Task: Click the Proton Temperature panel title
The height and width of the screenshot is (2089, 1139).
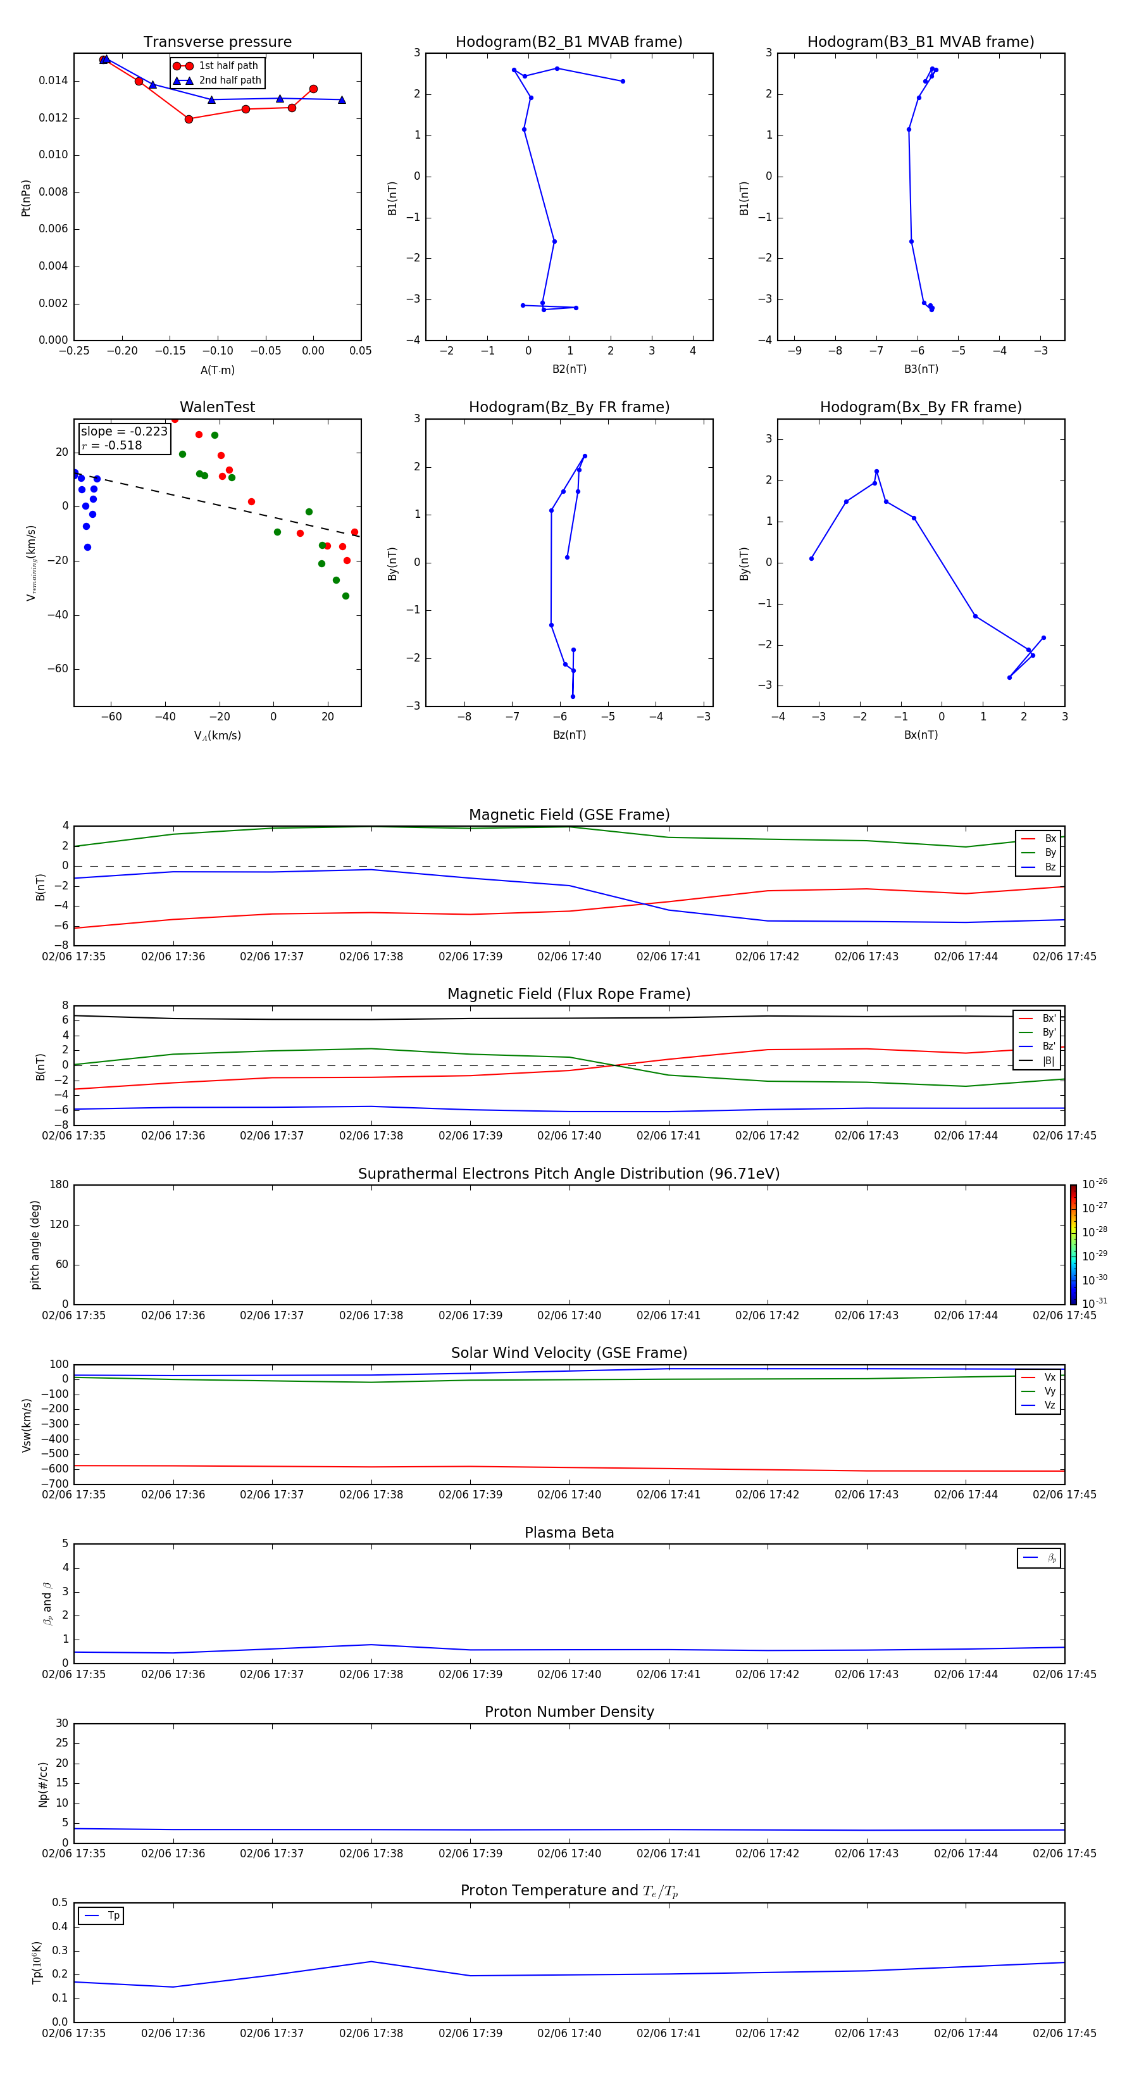Action: 569,1891
